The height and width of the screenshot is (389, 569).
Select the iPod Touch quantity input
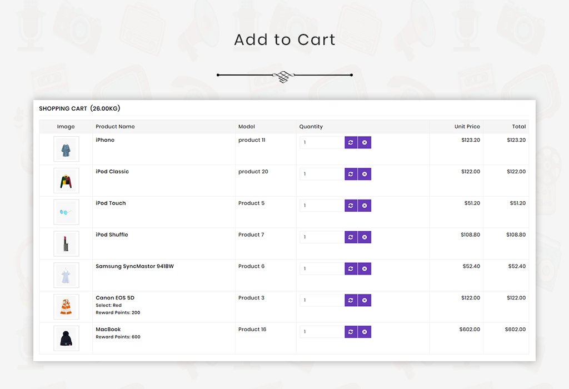pos(322,206)
